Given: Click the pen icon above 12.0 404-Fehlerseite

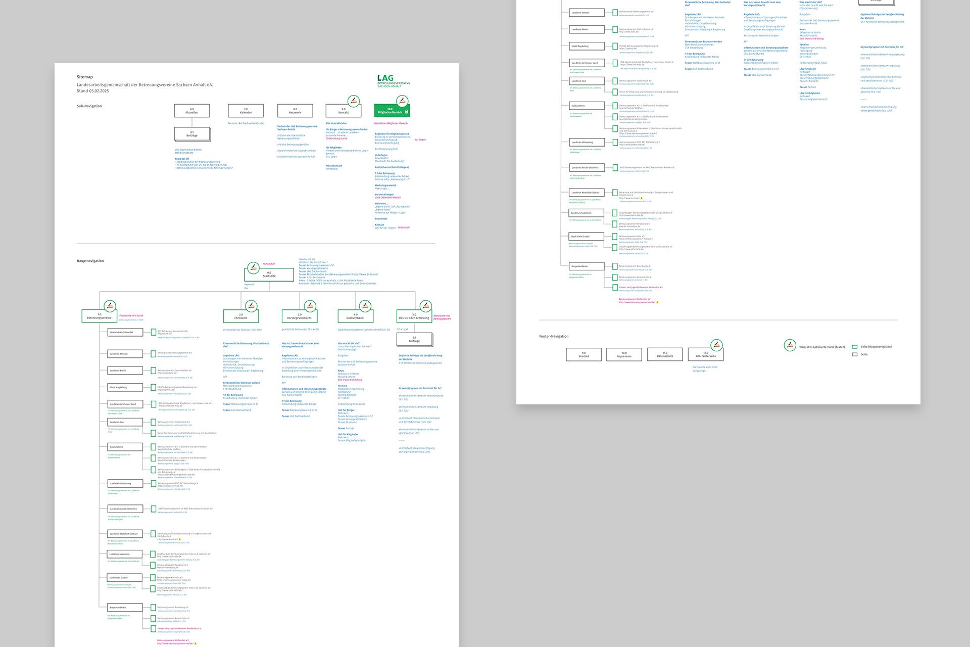Looking at the screenshot, I should pyautogui.click(x=716, y=345).
